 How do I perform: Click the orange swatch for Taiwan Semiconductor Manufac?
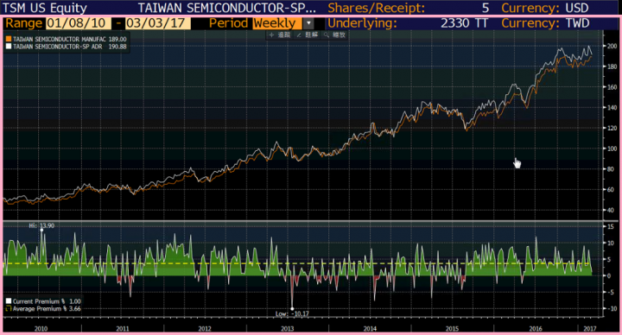click(9, 39)
